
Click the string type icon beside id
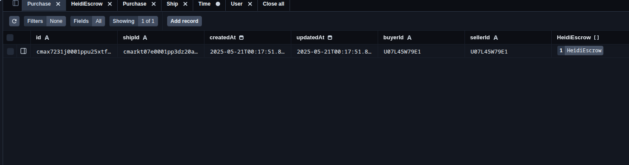(x=47, y=38)
